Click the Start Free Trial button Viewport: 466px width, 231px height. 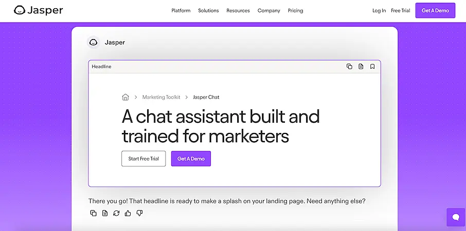click(x=144, y=159)
